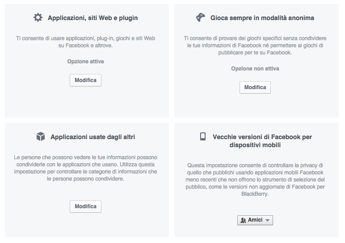Click the Opzione non attiva status text
Screen dimensions: 345x243
coord(255,69)
